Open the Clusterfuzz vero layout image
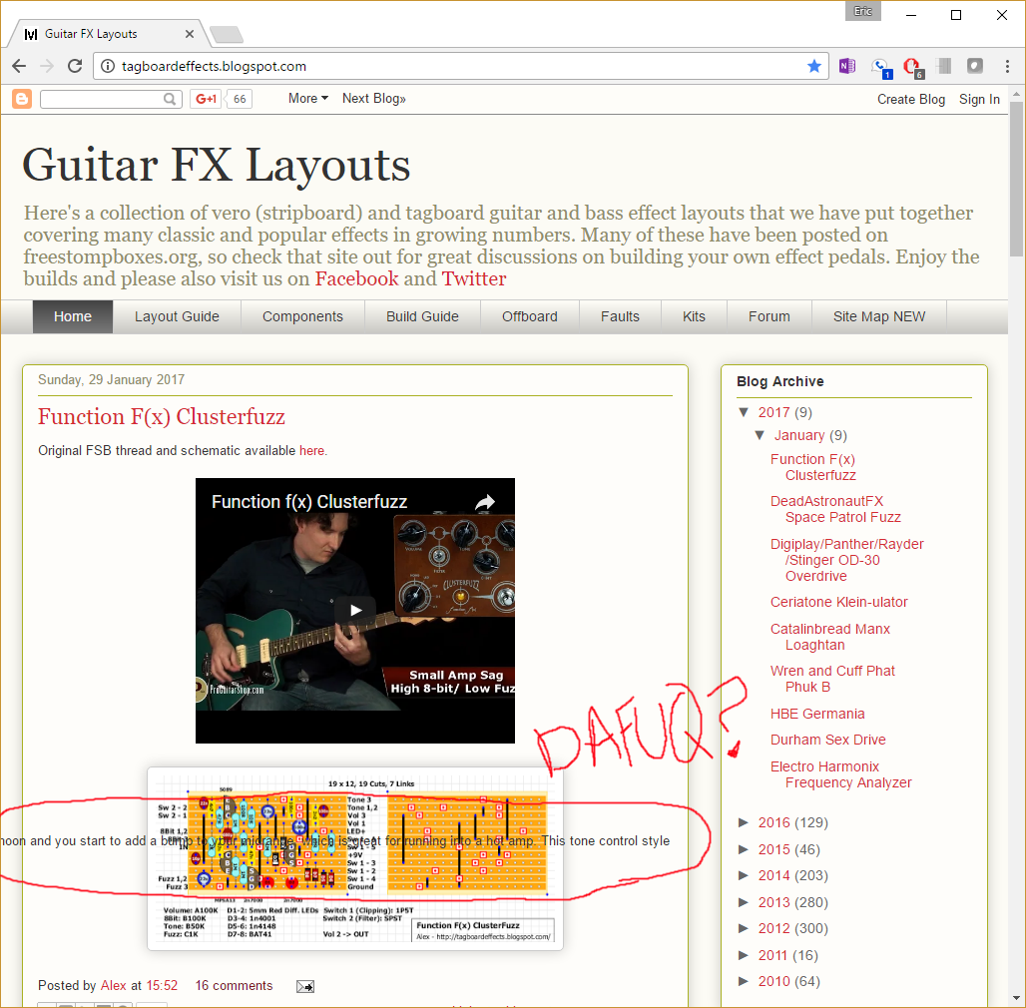This screenshot has height=1008, width=1026. (x=354, y=858)
